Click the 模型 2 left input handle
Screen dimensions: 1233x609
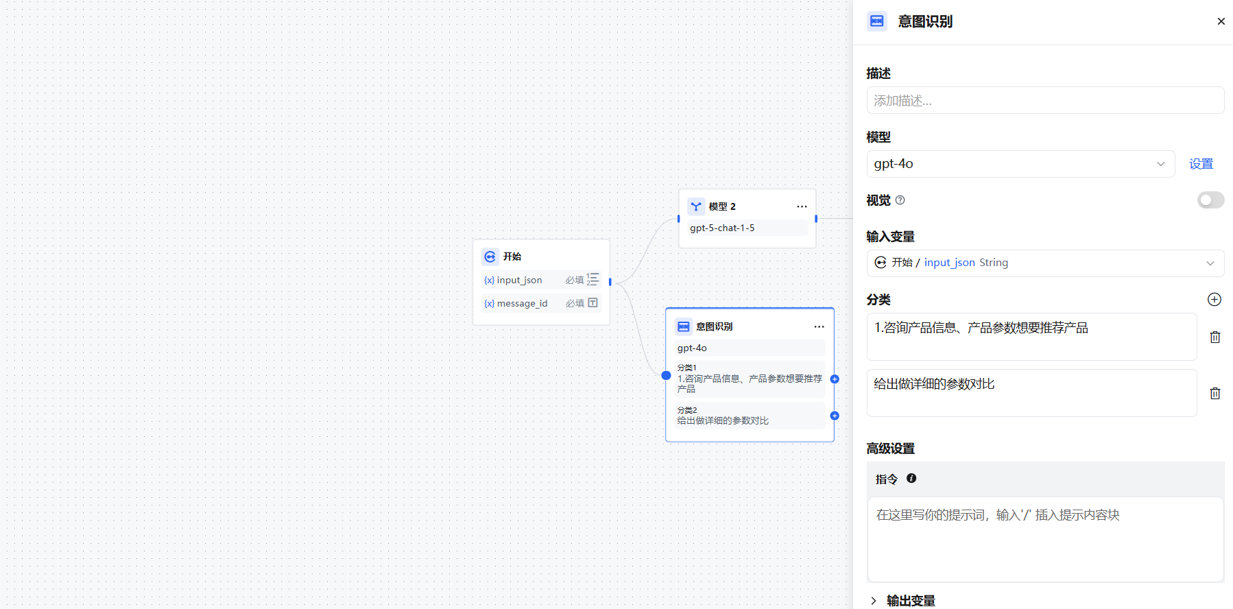tap(679, 219)
